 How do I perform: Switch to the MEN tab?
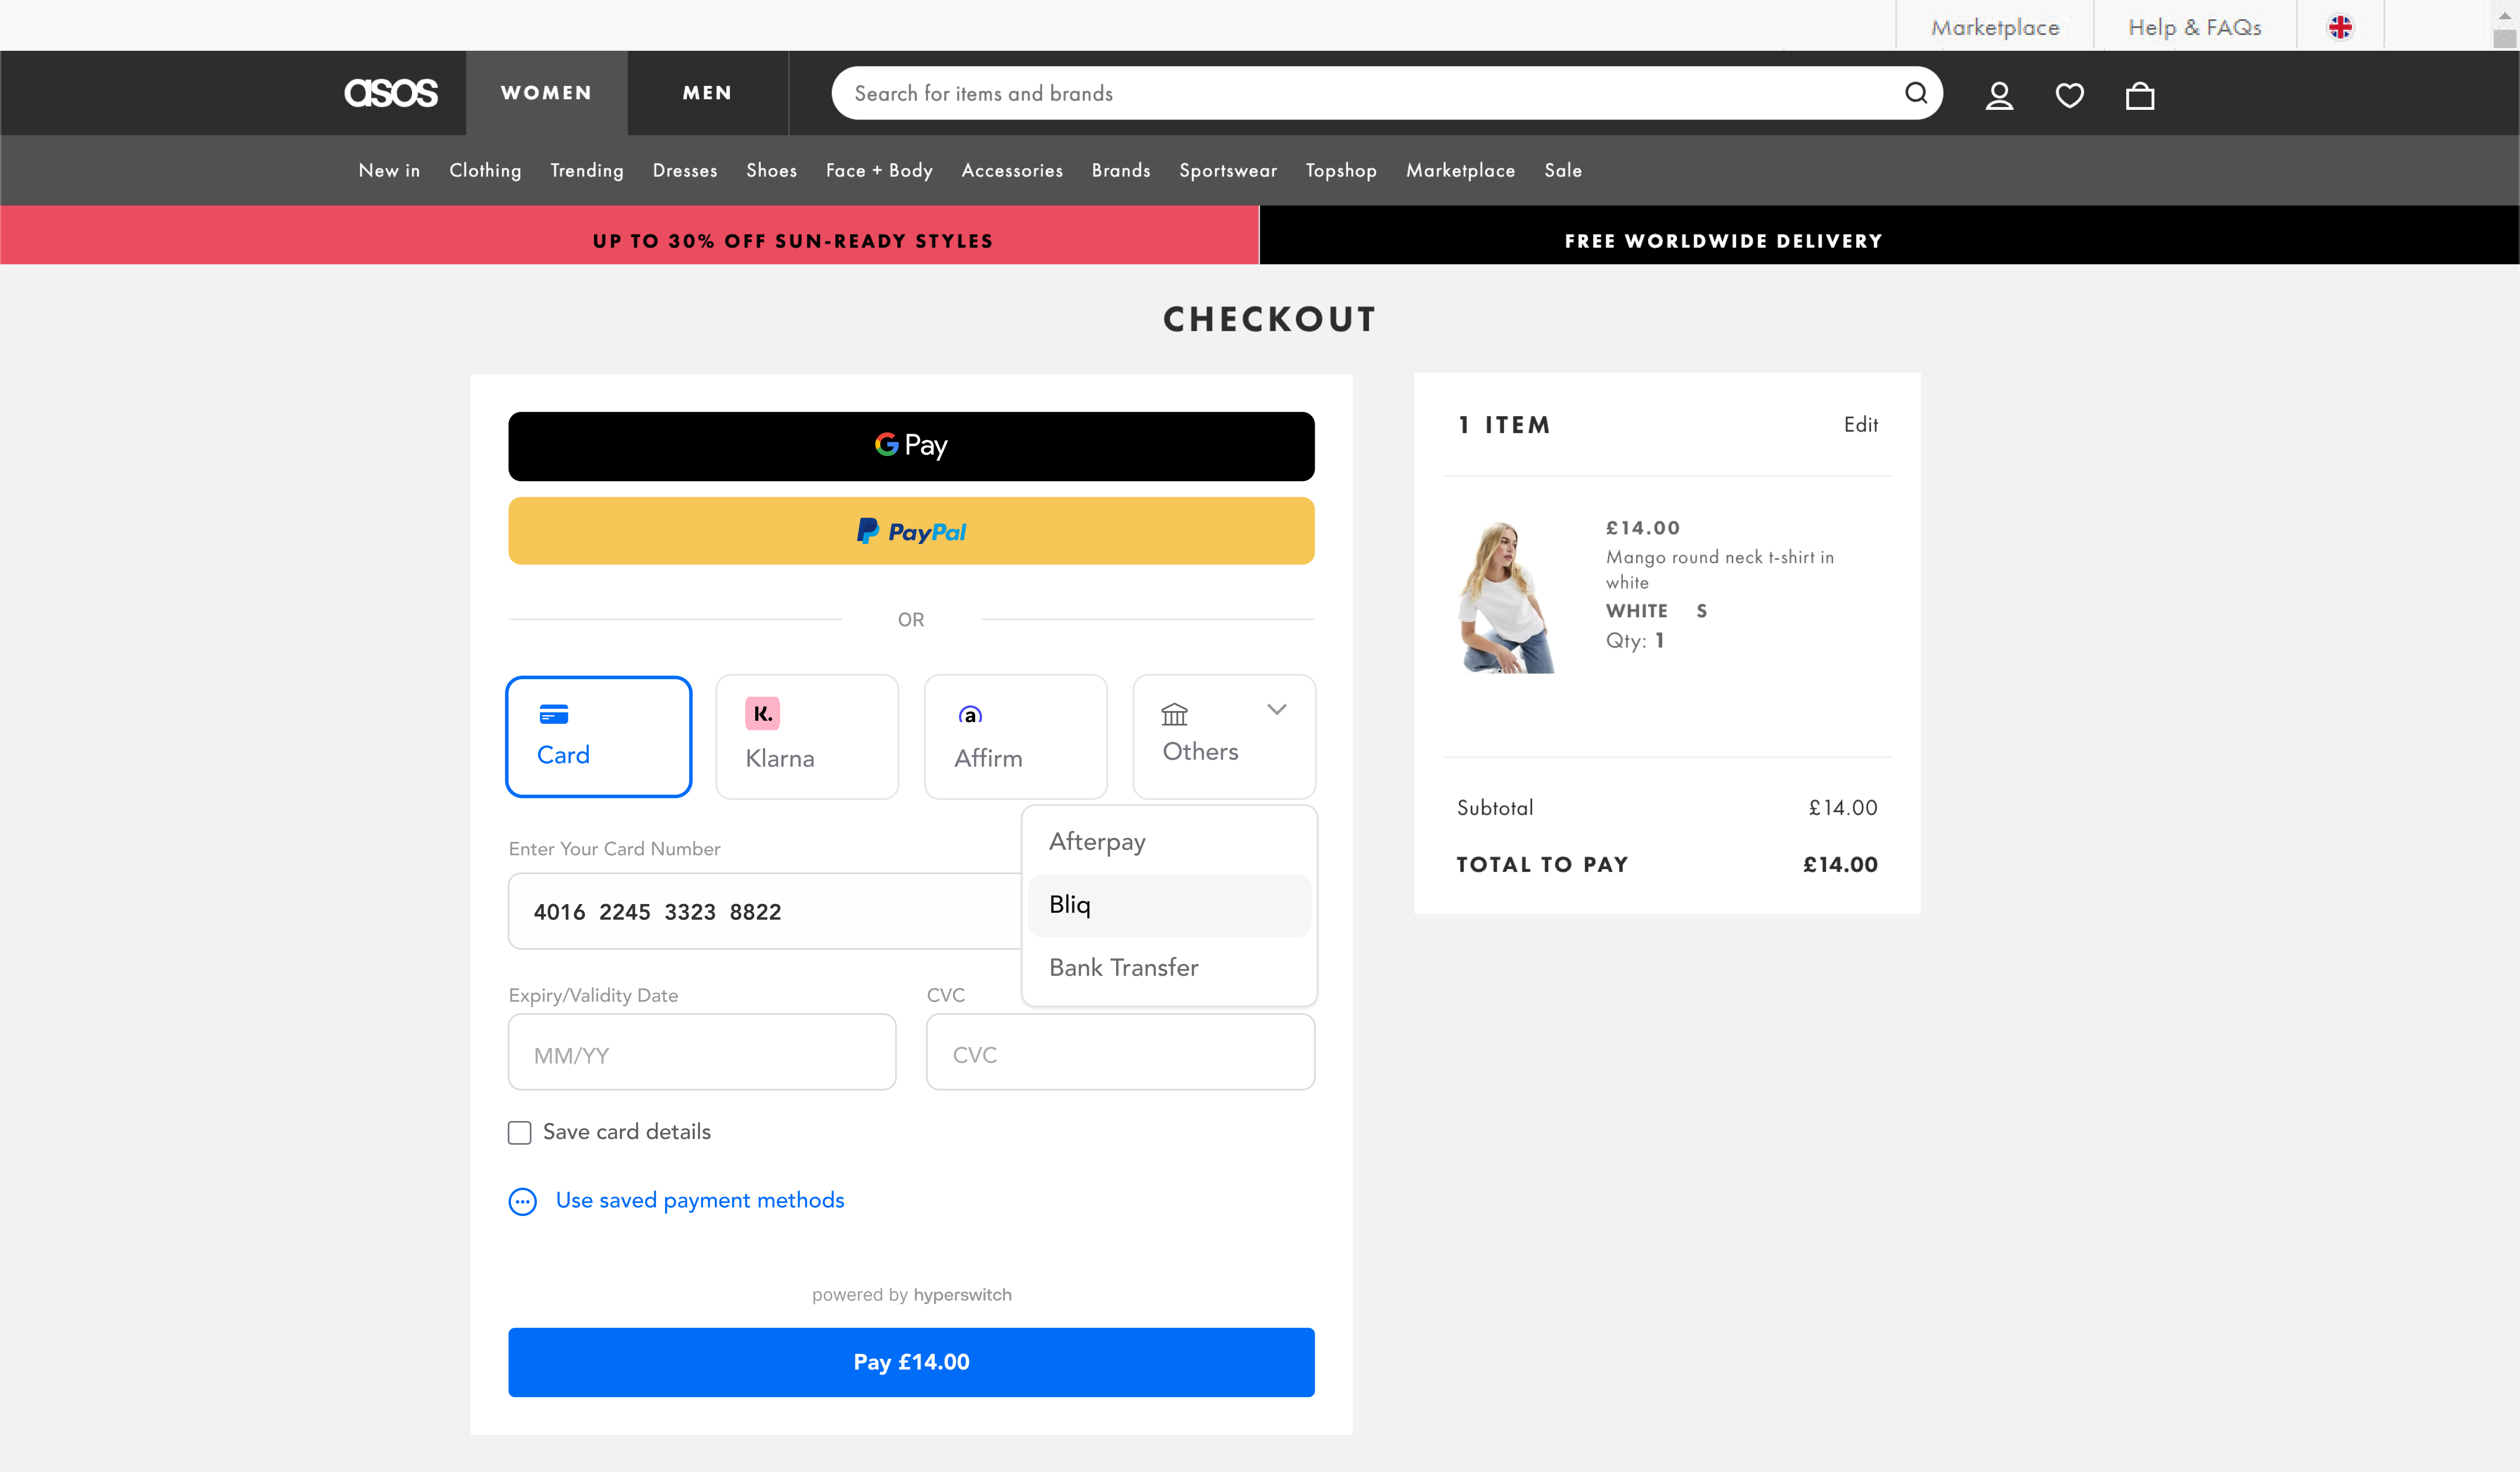click(x=707, y=93)
